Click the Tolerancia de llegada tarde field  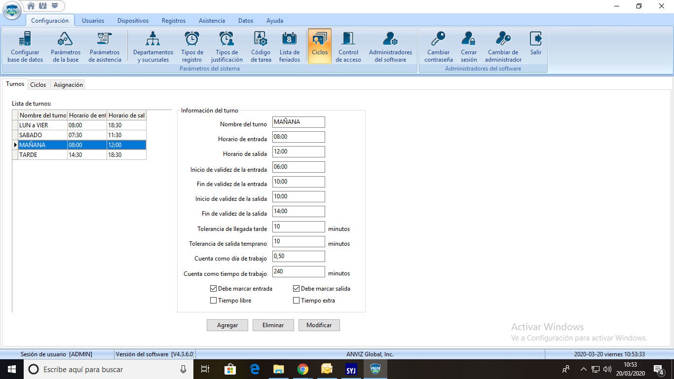point(299,227)
